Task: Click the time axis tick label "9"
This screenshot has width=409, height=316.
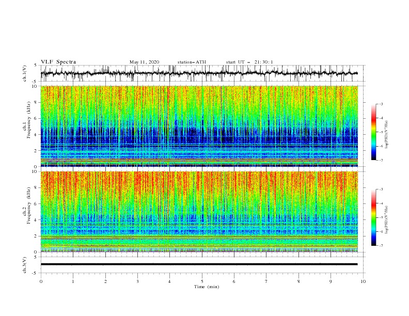Action: point(331,281)
